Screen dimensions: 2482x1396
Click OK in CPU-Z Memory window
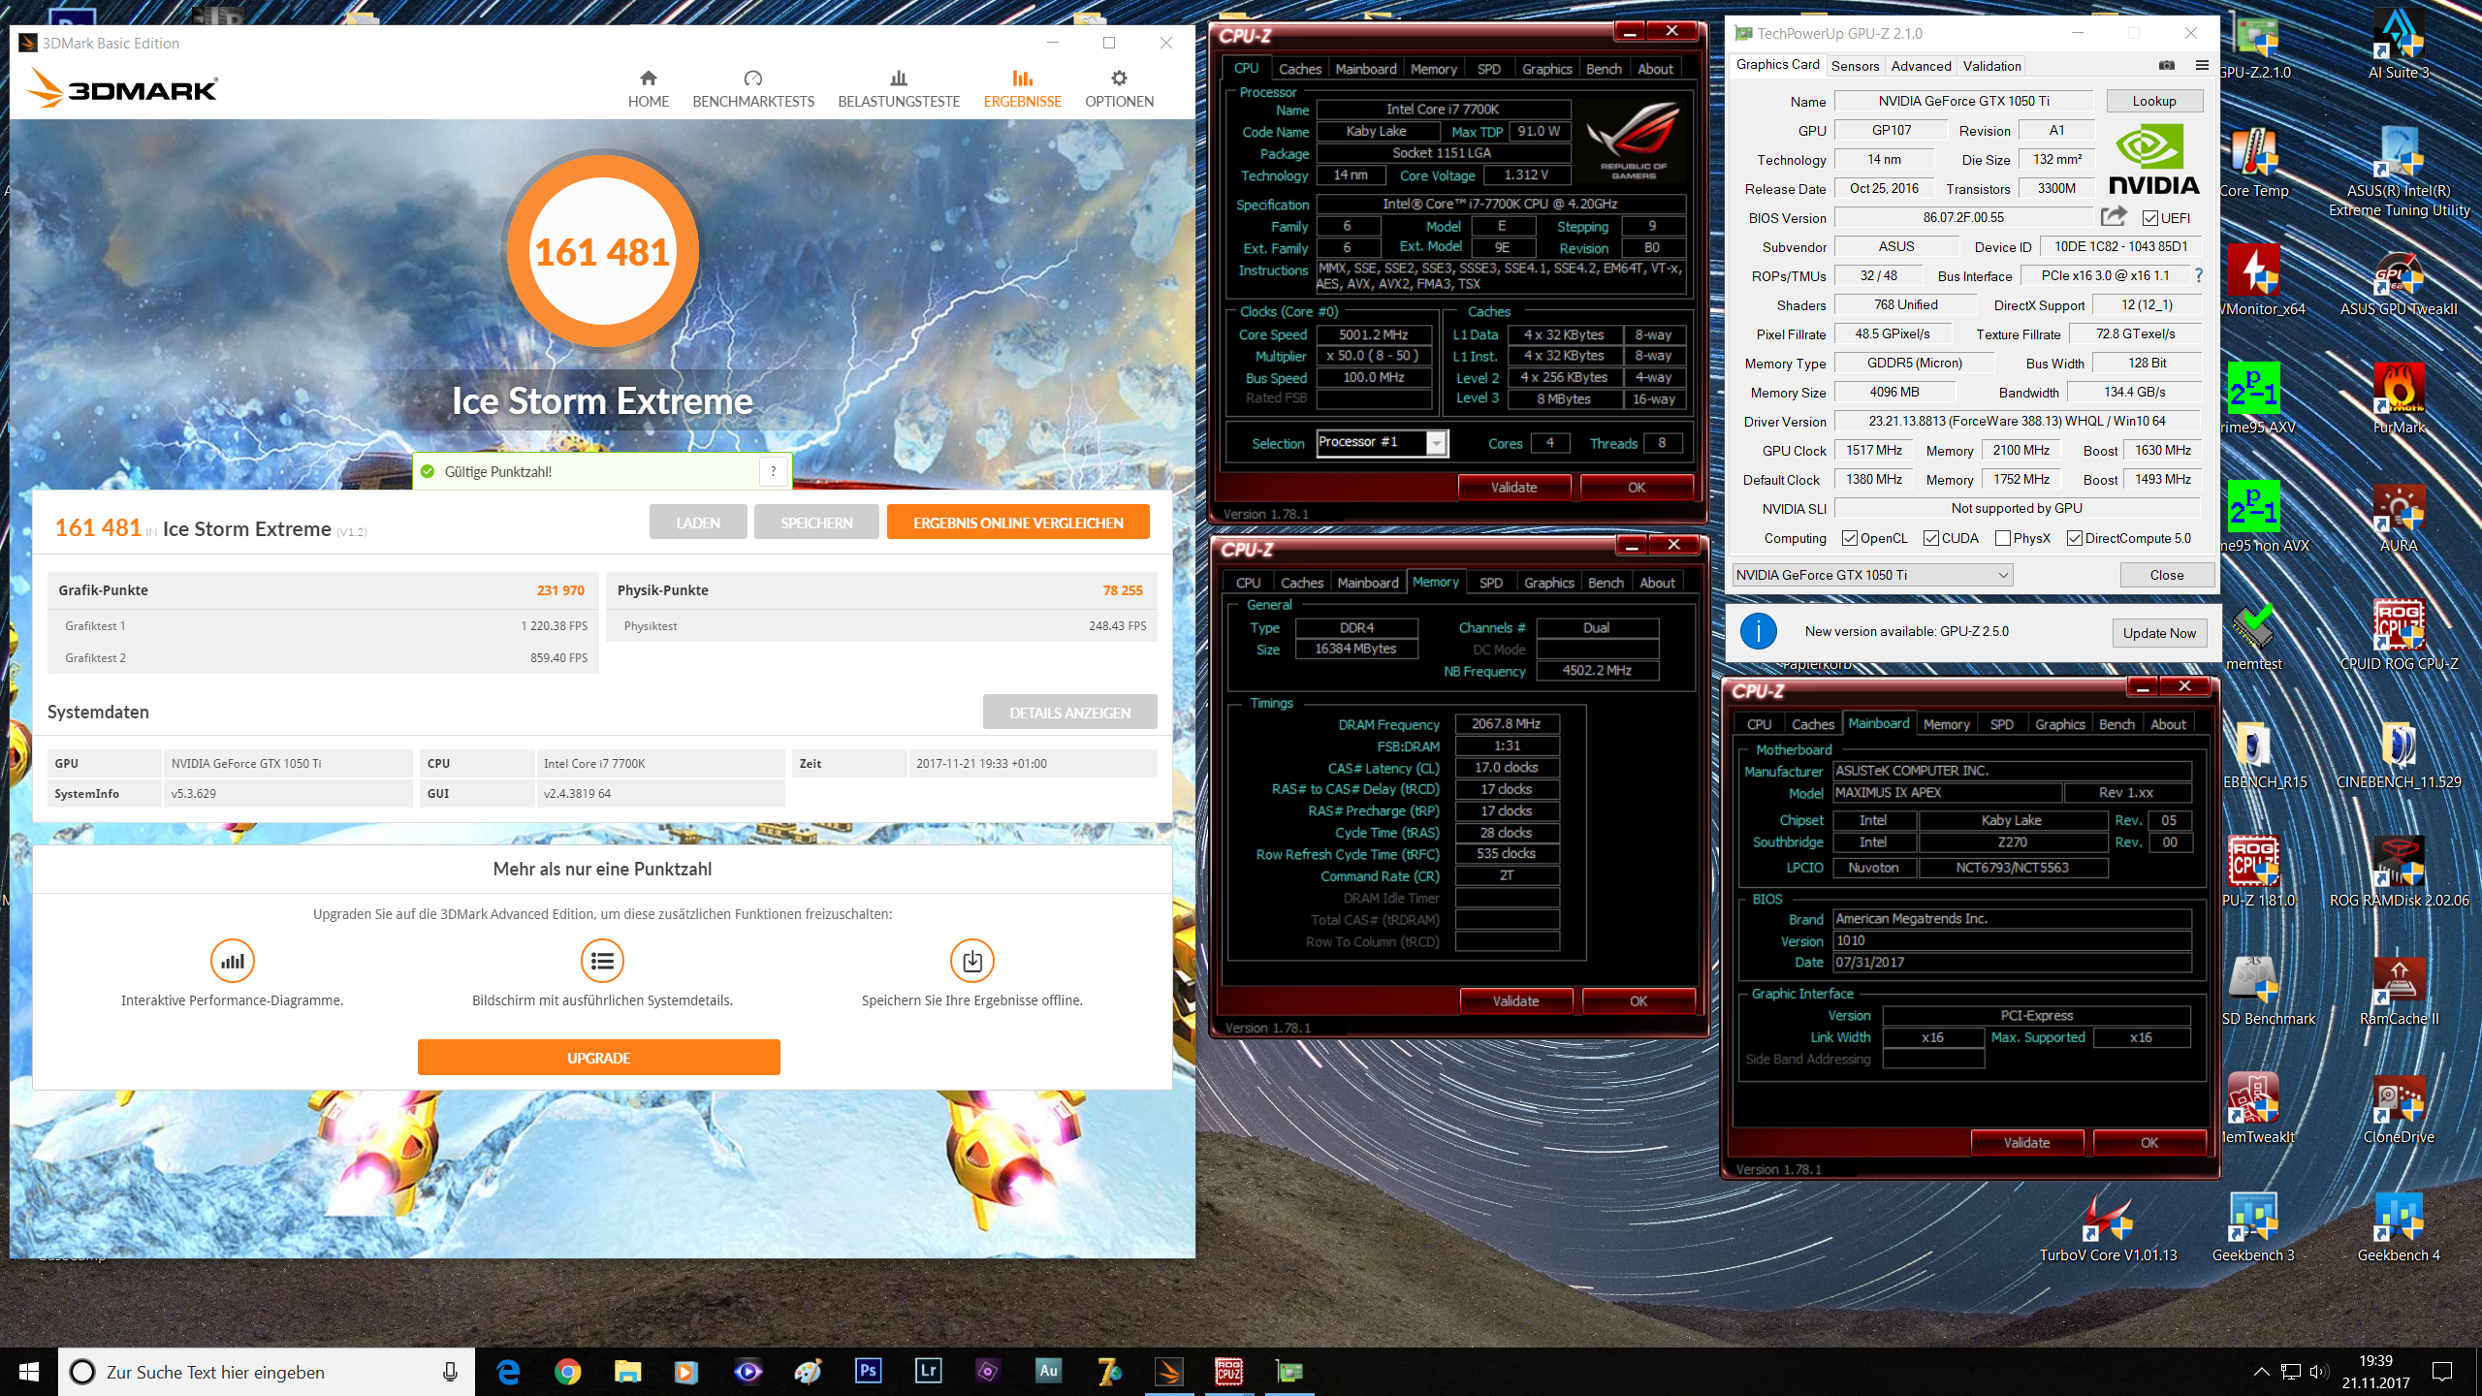click(1639, 1001)
